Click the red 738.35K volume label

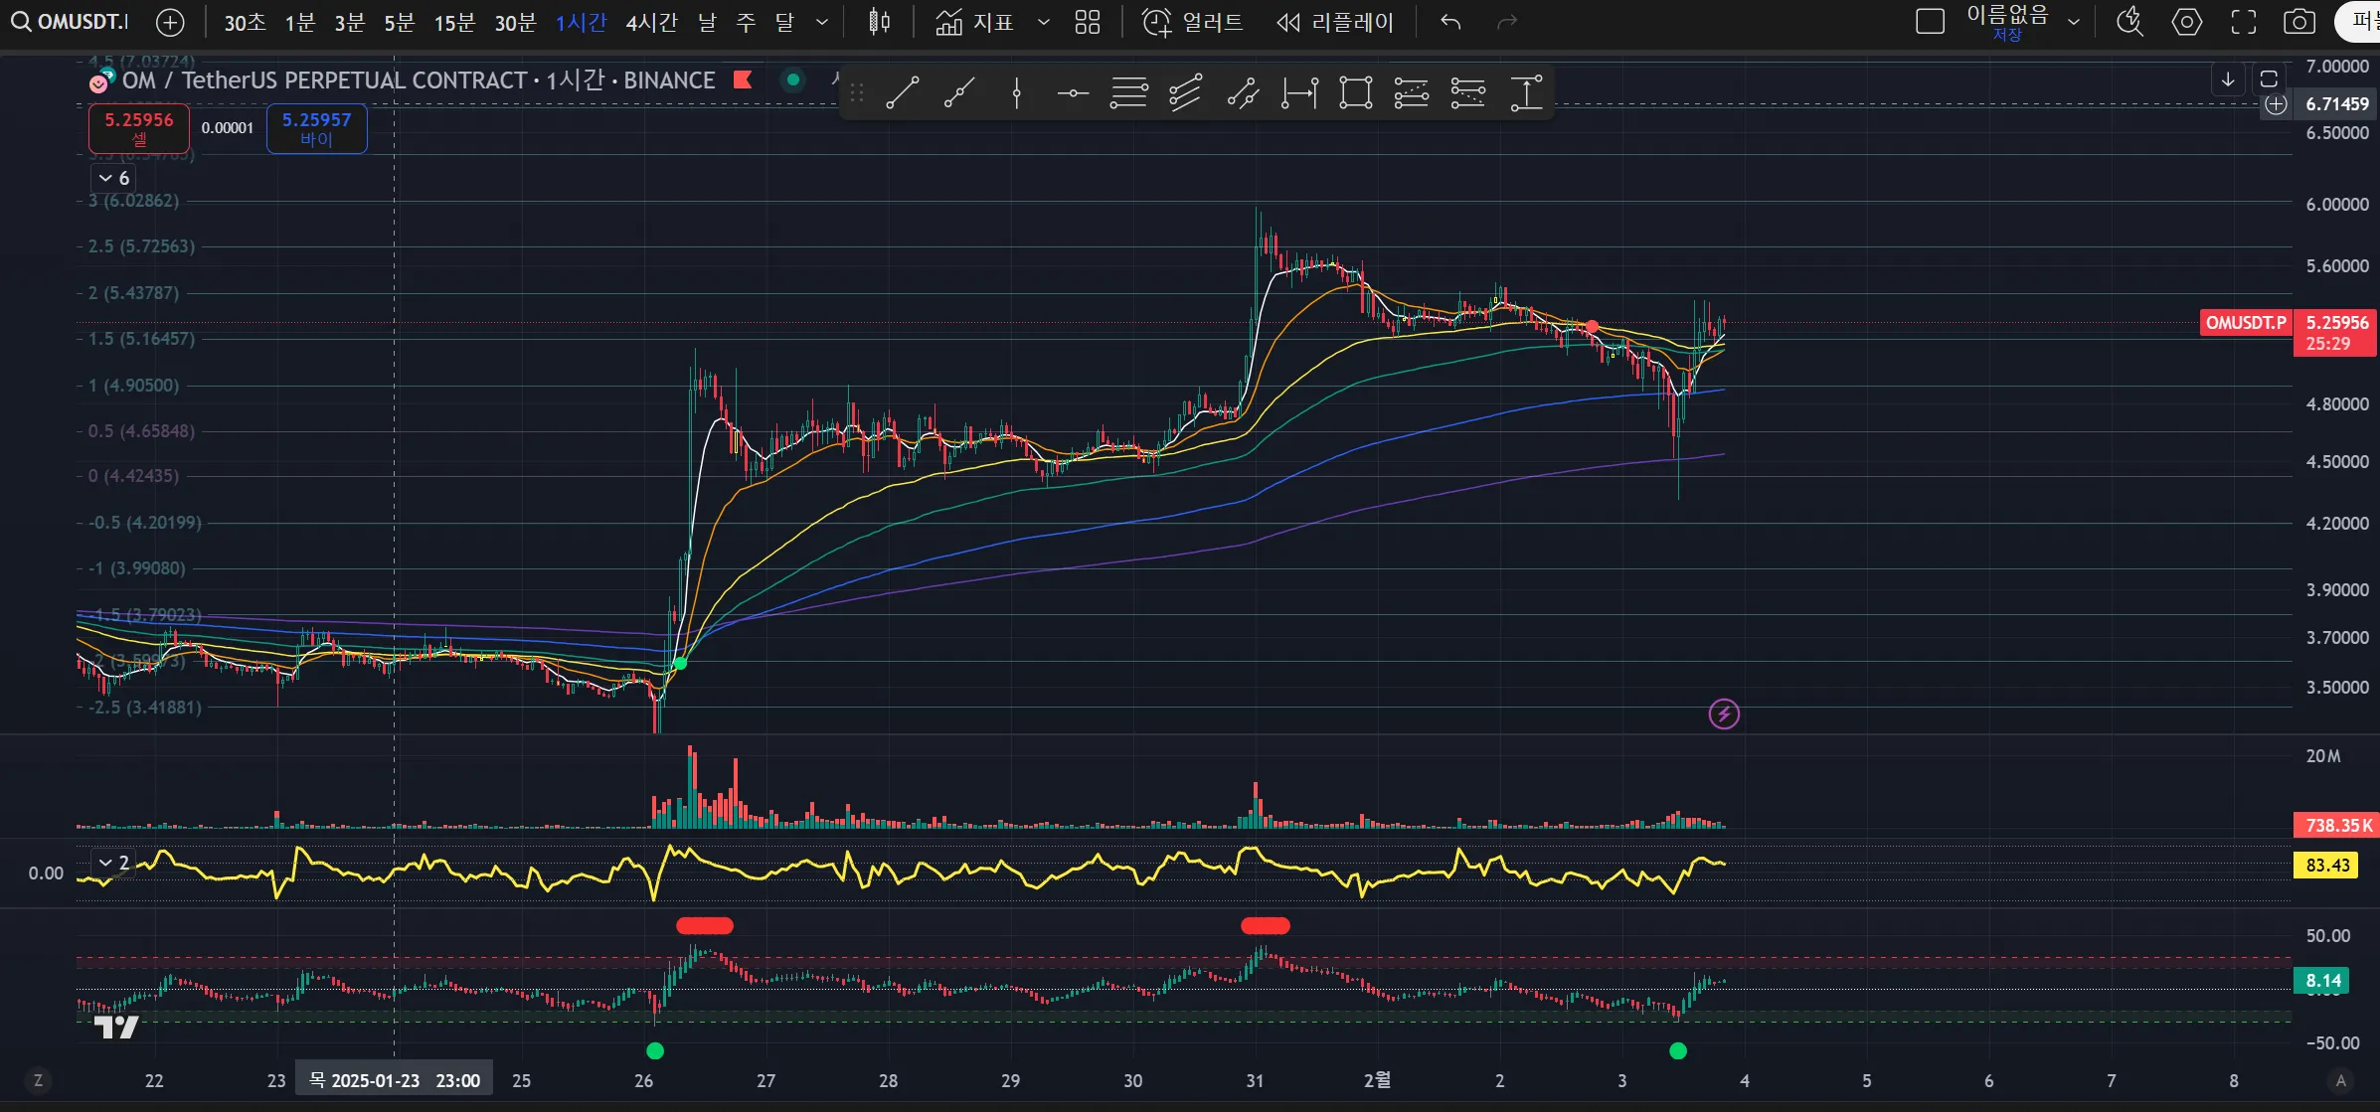[2336, 825]
